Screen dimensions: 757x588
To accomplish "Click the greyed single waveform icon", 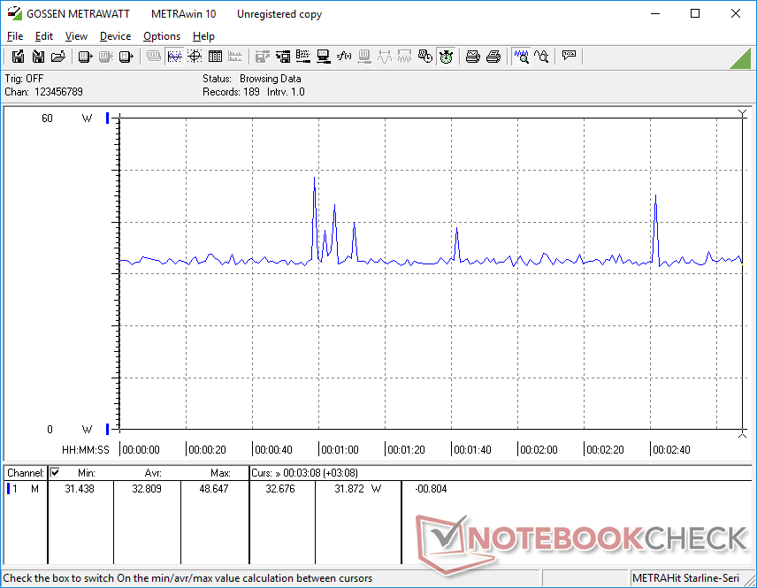I will coord(385,57).
